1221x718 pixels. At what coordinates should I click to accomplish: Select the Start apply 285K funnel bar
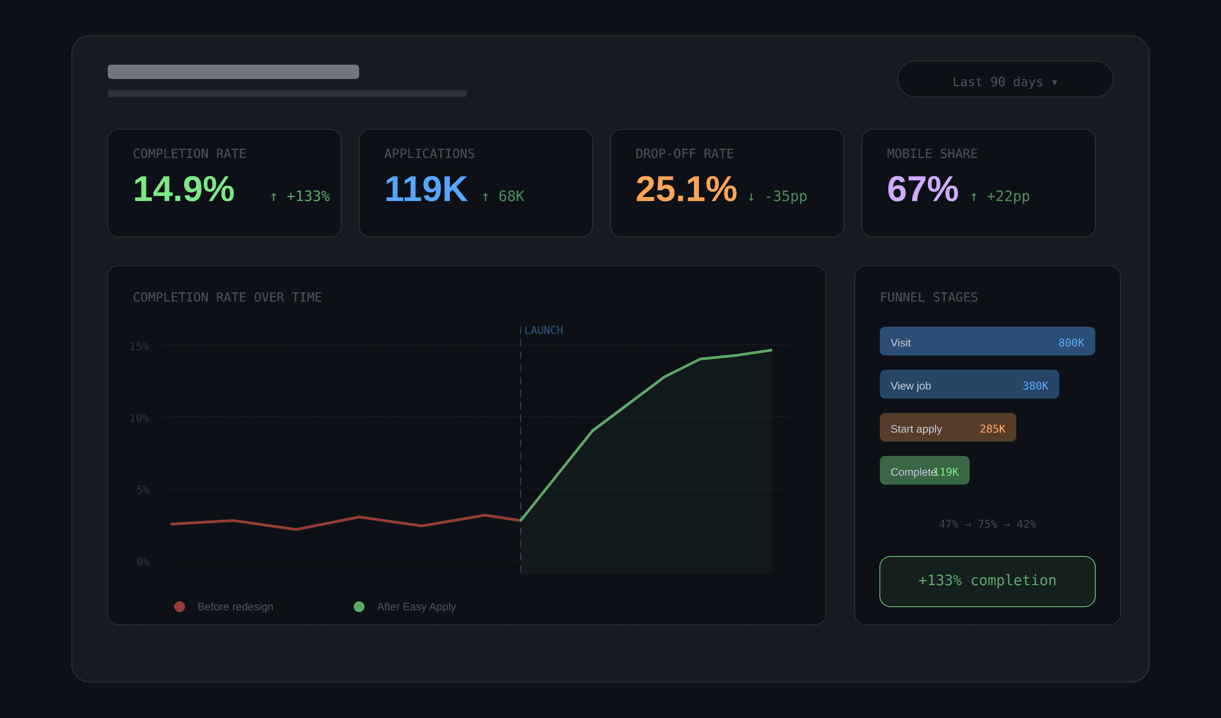coord(947,427)
